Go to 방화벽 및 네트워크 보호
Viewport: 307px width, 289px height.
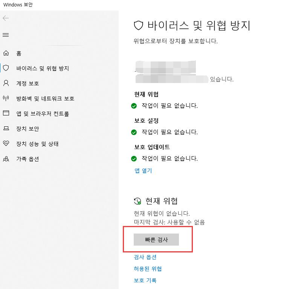pyautogui.click(x=45, y=98)
